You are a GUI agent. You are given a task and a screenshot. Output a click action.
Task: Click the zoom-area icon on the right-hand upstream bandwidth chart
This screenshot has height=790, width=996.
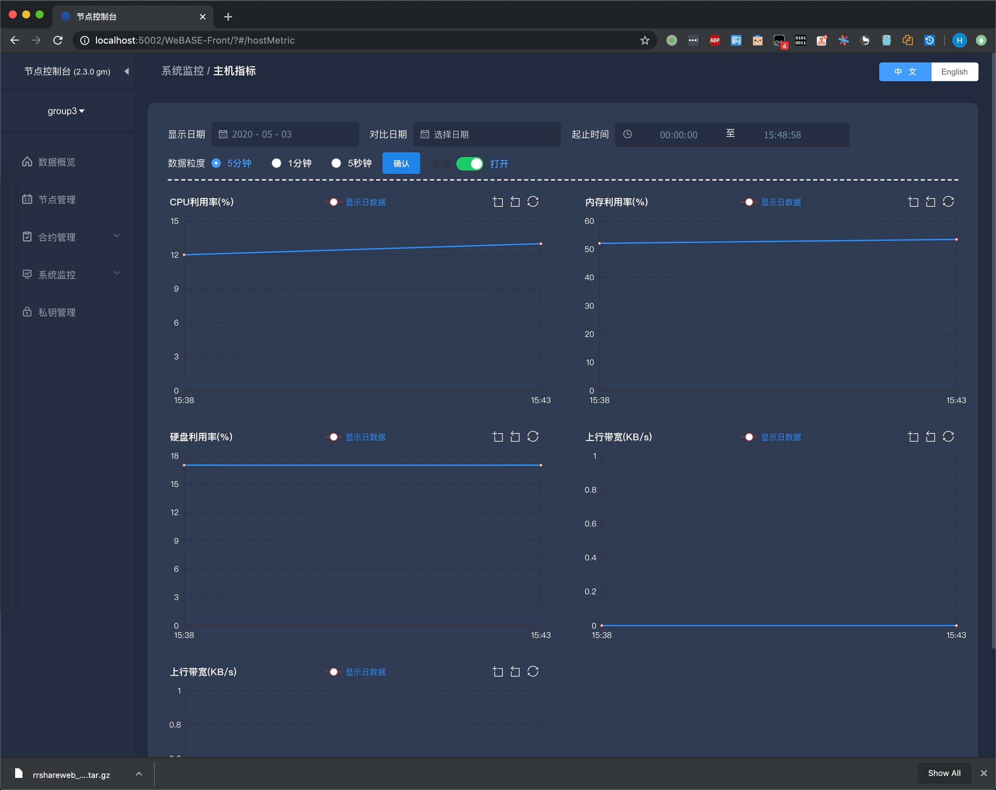coord(913,437)
